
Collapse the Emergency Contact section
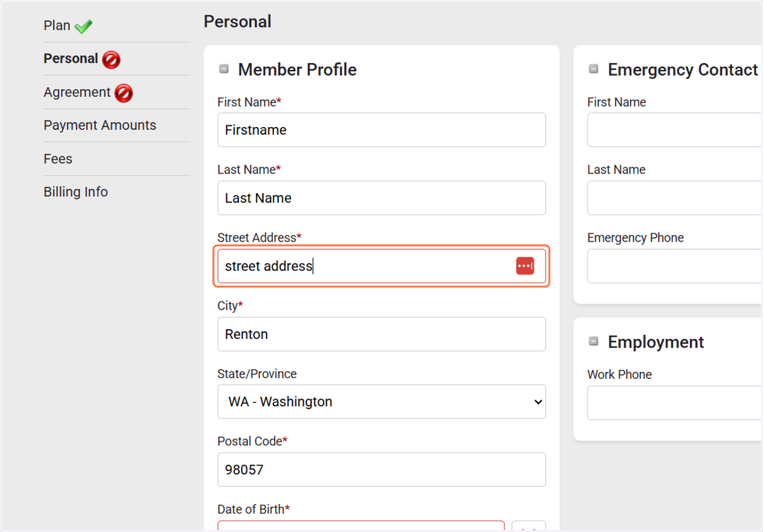coord(593,69)
